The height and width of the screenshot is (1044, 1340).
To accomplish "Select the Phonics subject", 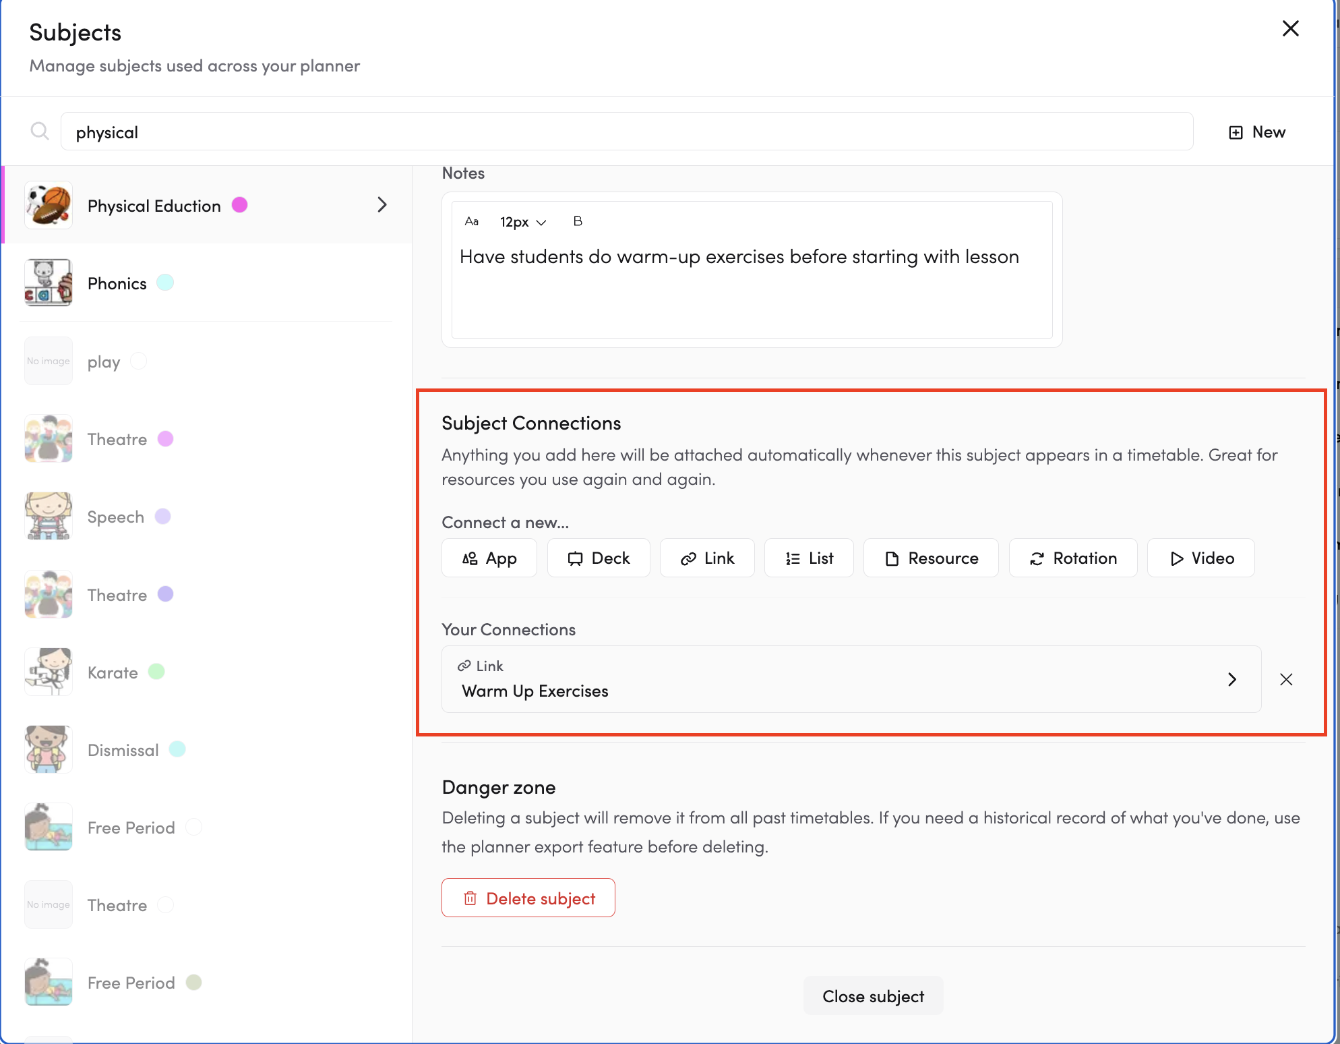I will pyautogui.click(x=117, y=283).
